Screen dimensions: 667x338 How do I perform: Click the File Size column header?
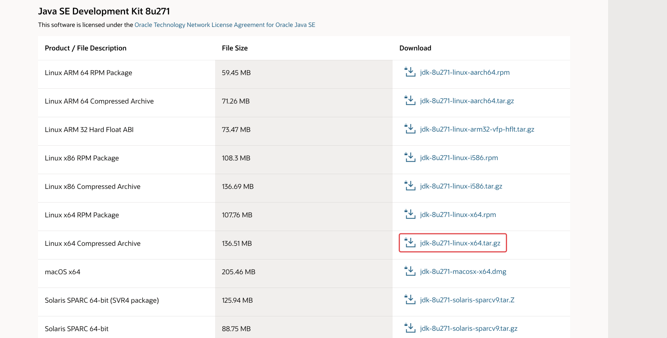coord(235,48)
